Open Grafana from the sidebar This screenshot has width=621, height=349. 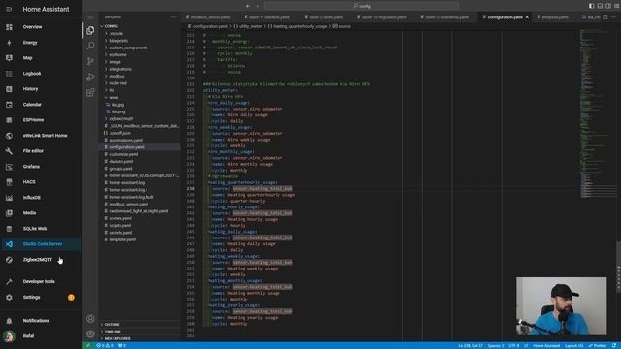[x=41, y=167]
